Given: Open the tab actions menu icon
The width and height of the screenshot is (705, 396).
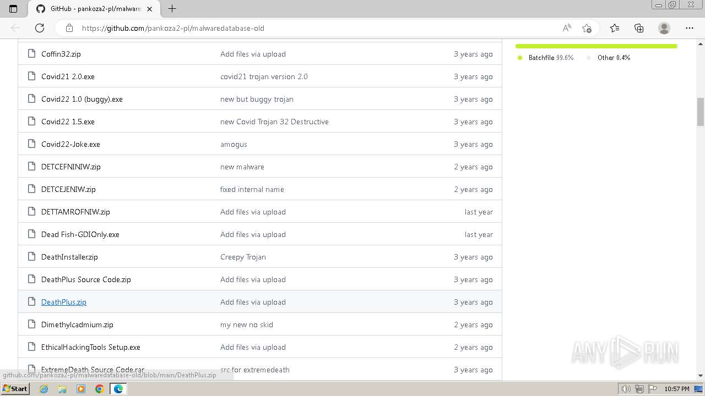Looking at the screenshot, I should (x=13, y=9).
